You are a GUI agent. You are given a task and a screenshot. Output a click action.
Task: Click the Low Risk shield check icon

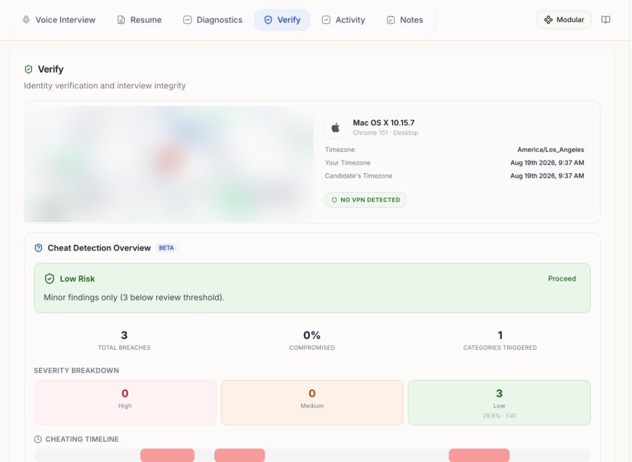tap(49, 279)
